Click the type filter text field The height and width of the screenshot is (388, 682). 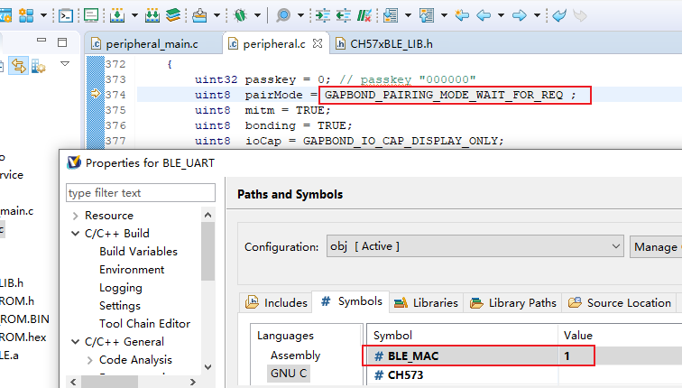click(141, 192)
